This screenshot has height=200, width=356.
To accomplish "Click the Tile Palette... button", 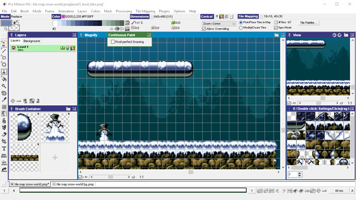I will tap(308, 23).
